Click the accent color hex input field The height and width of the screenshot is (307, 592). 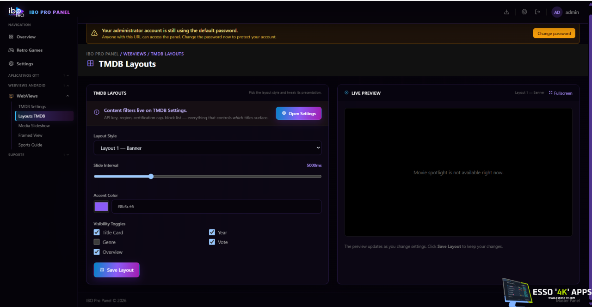[x=216, y=207]
